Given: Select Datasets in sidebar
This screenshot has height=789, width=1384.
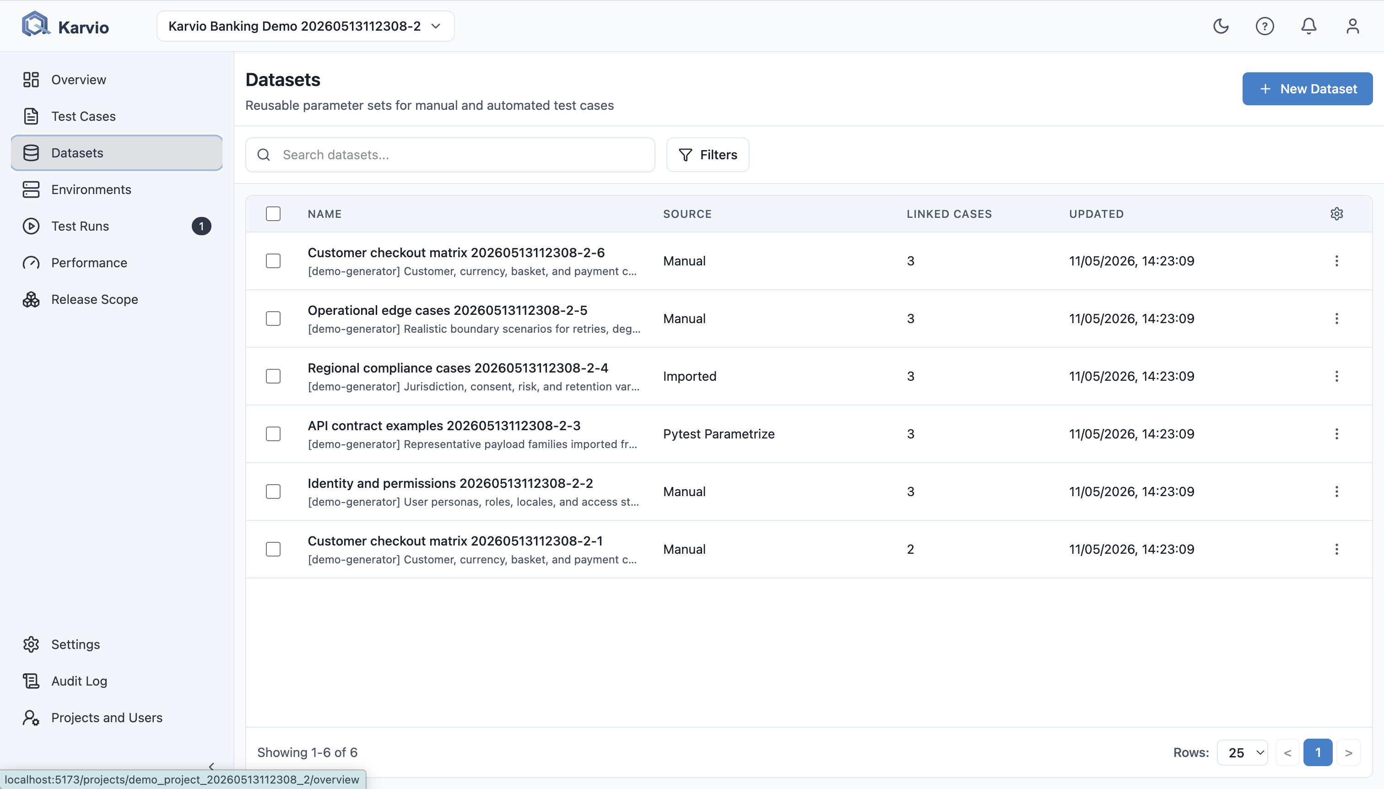Looking at the screenshot, I should pyautogui.click(x=117, y=153).
